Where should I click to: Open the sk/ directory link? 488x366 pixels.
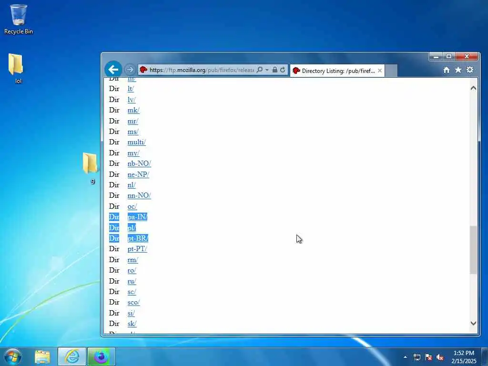tap(132, 324)
